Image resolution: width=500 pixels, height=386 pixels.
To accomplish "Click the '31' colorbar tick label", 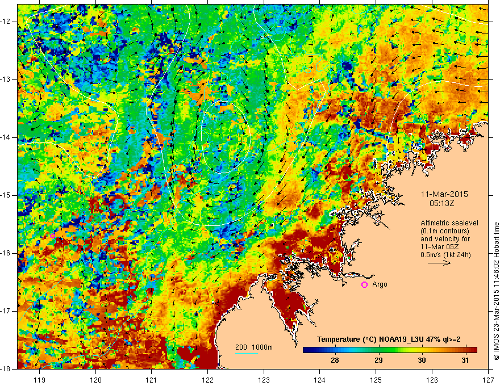I will pyautogui.click(x=465, y=360).
